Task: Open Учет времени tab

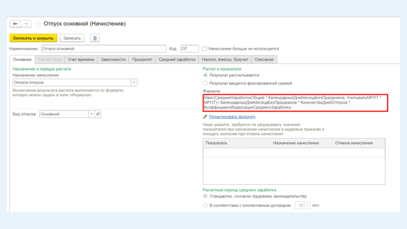Action: 82,59
